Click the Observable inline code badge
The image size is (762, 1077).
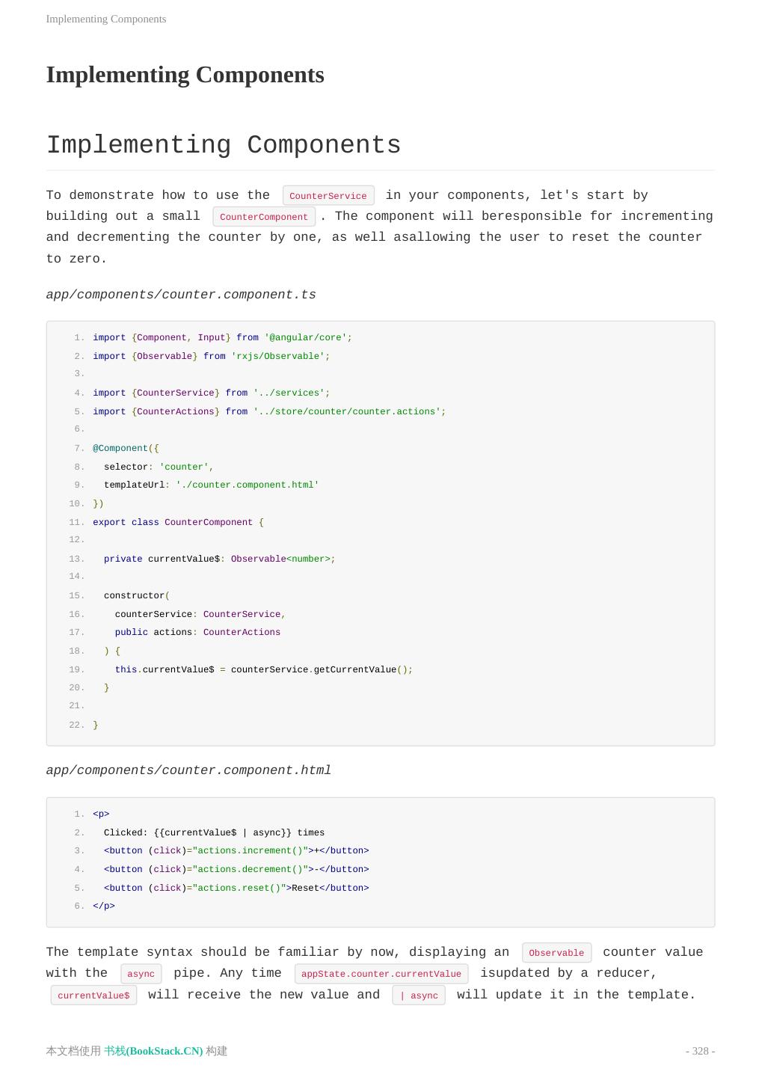556,953
